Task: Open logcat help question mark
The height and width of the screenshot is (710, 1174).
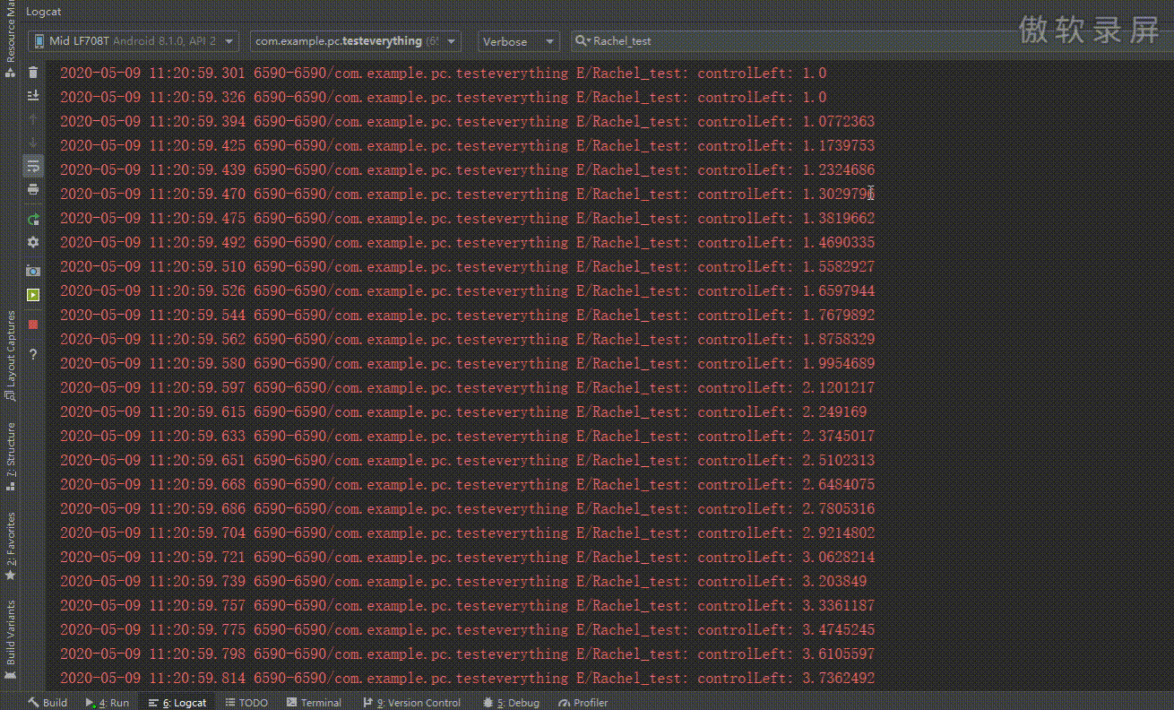Action: (x=33, y=354)
